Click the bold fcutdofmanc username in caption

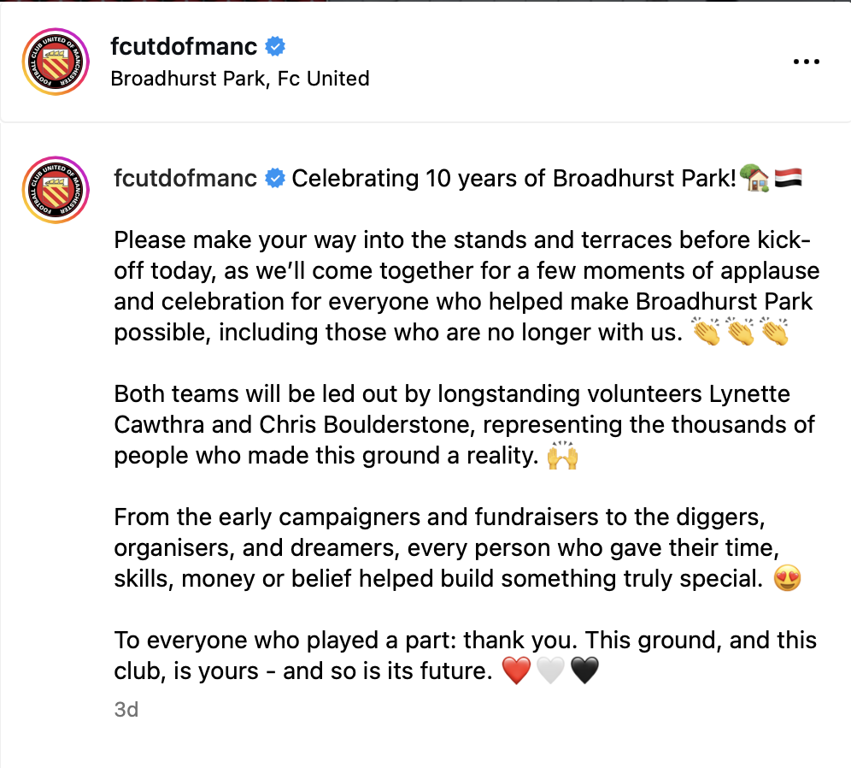(185, 179)
